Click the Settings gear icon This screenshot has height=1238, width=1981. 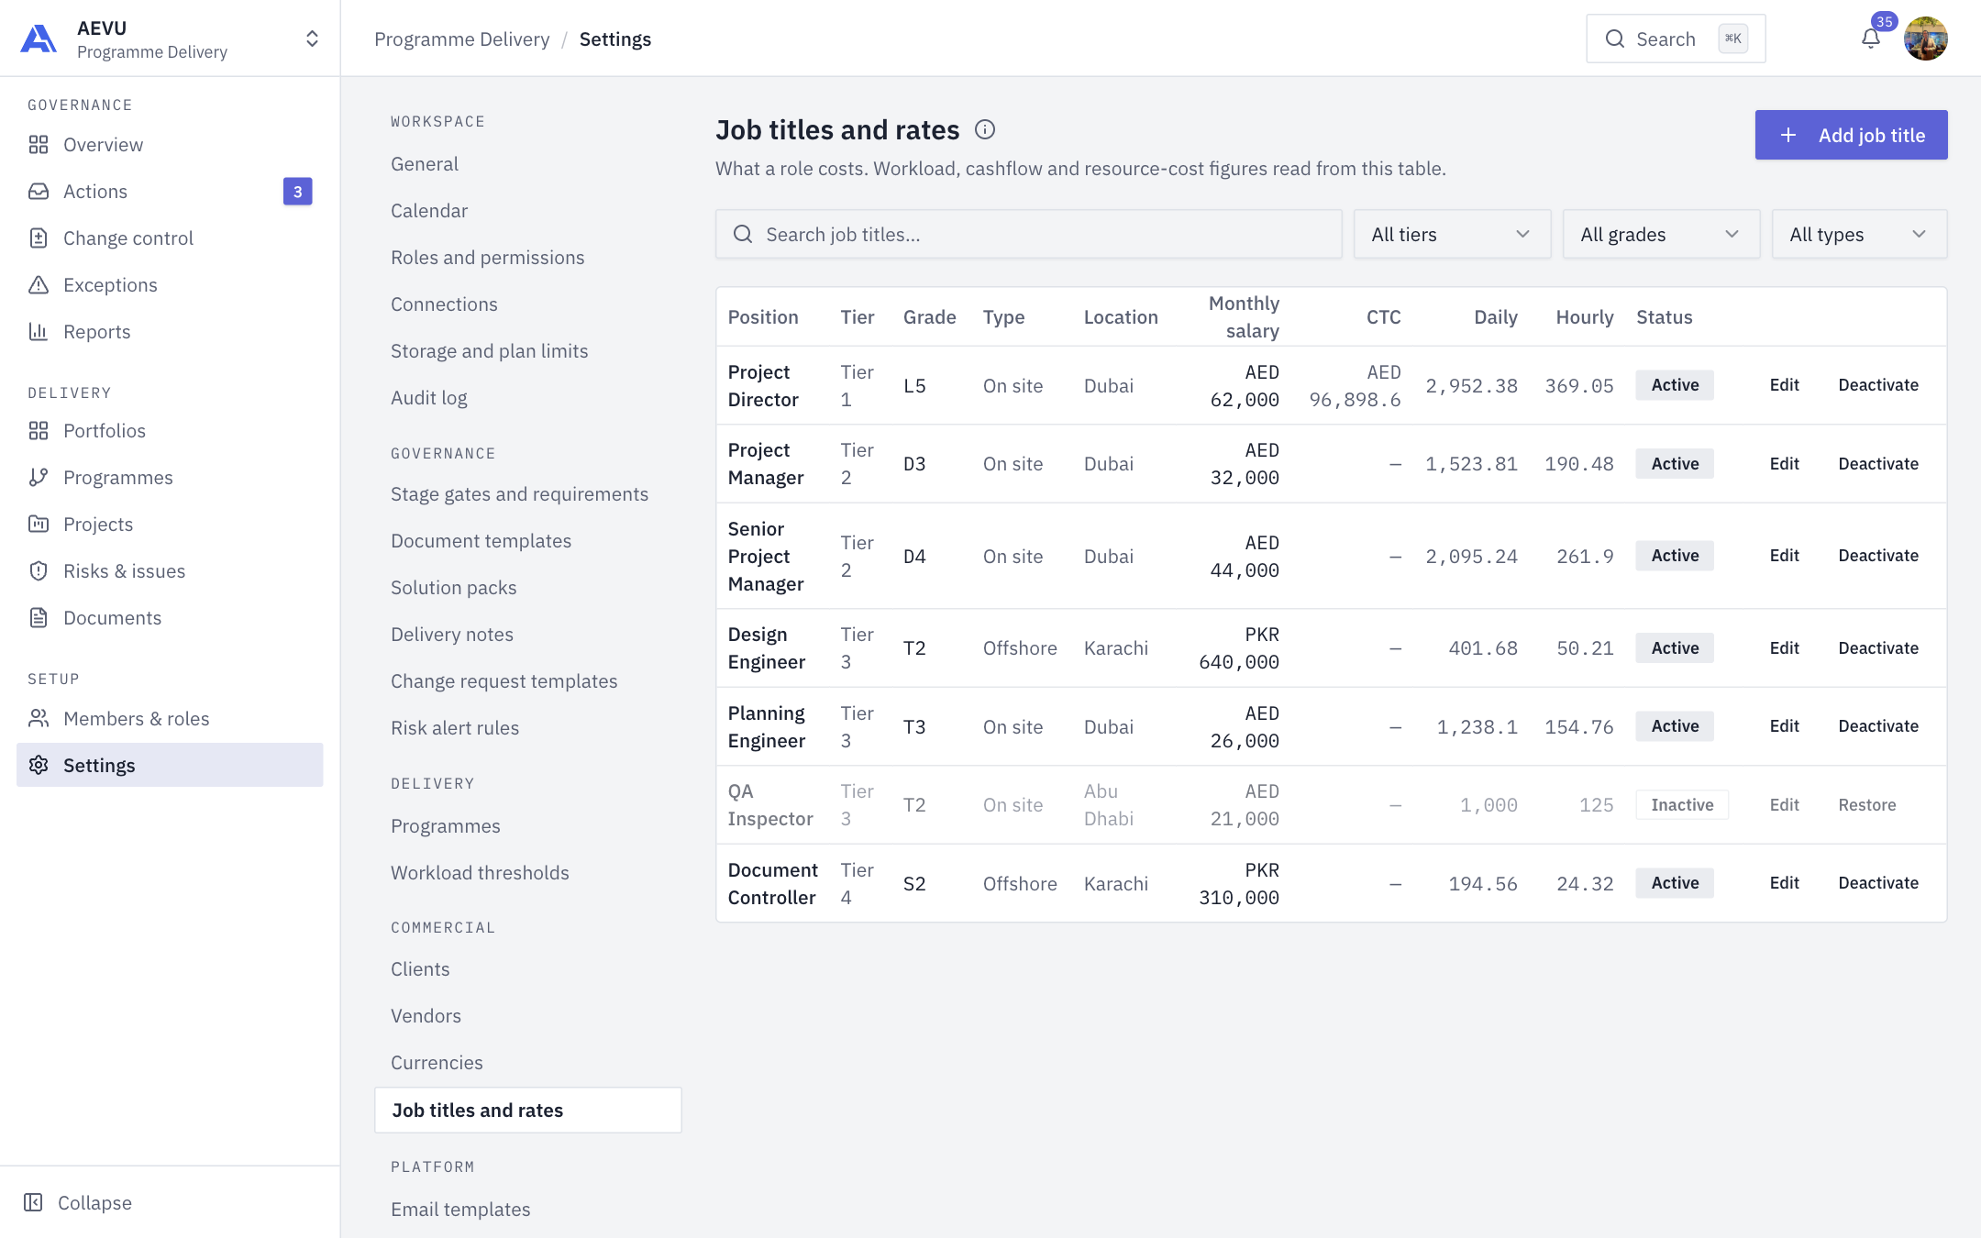39,766
